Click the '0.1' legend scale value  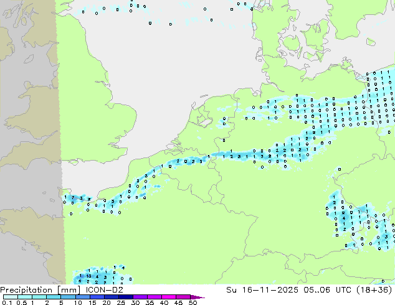pyautogui.click(x=7, y=303)
